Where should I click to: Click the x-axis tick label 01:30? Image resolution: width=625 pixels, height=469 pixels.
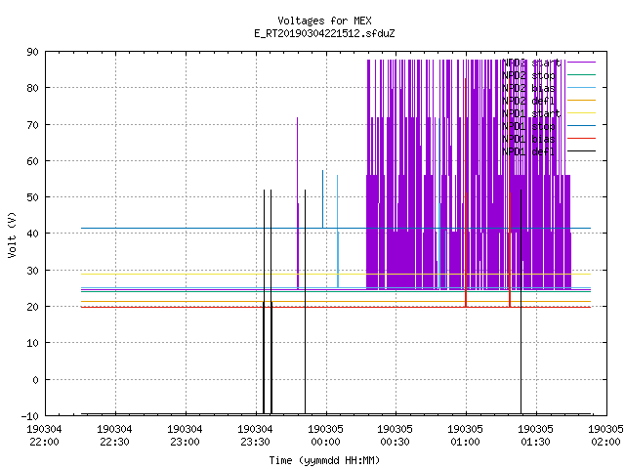pos(536,443)
